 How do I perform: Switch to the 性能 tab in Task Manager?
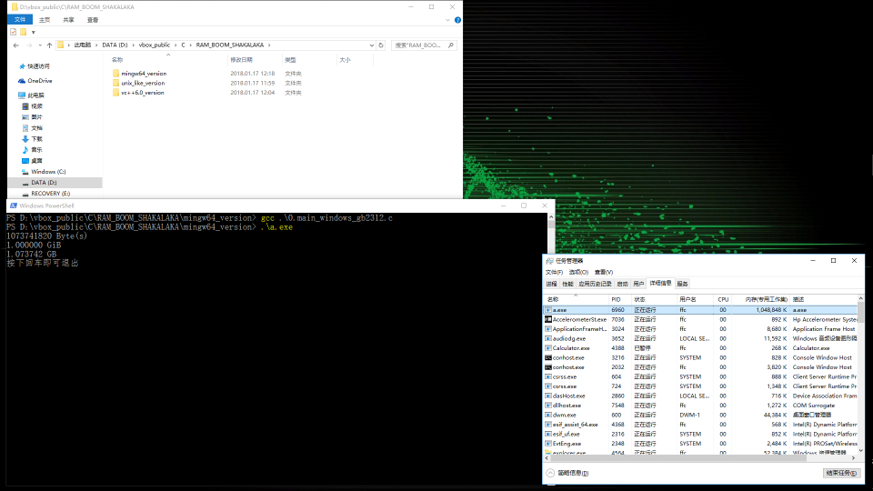567,284
